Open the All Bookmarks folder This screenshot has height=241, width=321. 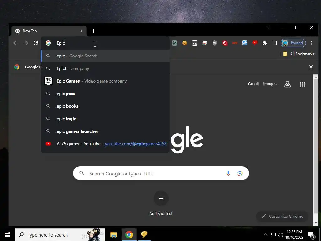point(298,54)
